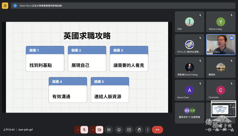The height and width of the screenshot is (136, 238).
Task: Click the meeting info icon at bottom right
Action: 209,130
